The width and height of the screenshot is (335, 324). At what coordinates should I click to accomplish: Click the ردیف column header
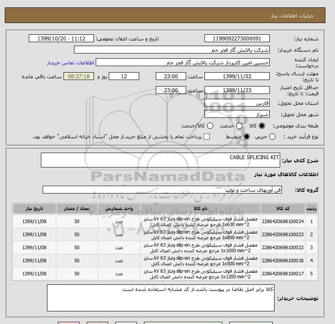click(x=312, y=208)
